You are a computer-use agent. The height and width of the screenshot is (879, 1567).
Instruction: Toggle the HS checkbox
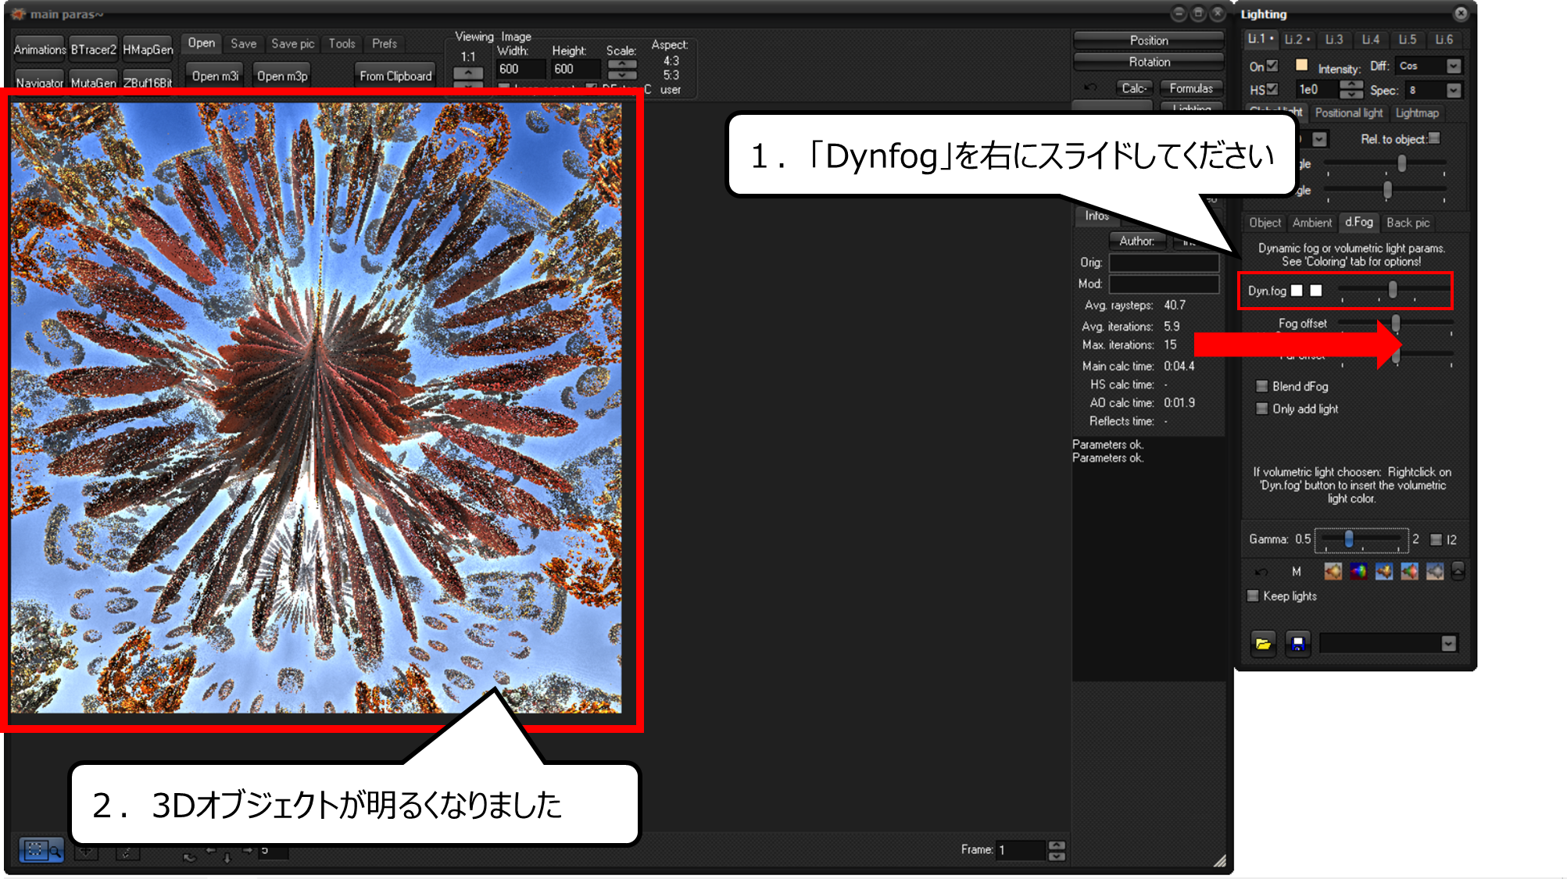pyautogui.click(x=1272, y=89)
